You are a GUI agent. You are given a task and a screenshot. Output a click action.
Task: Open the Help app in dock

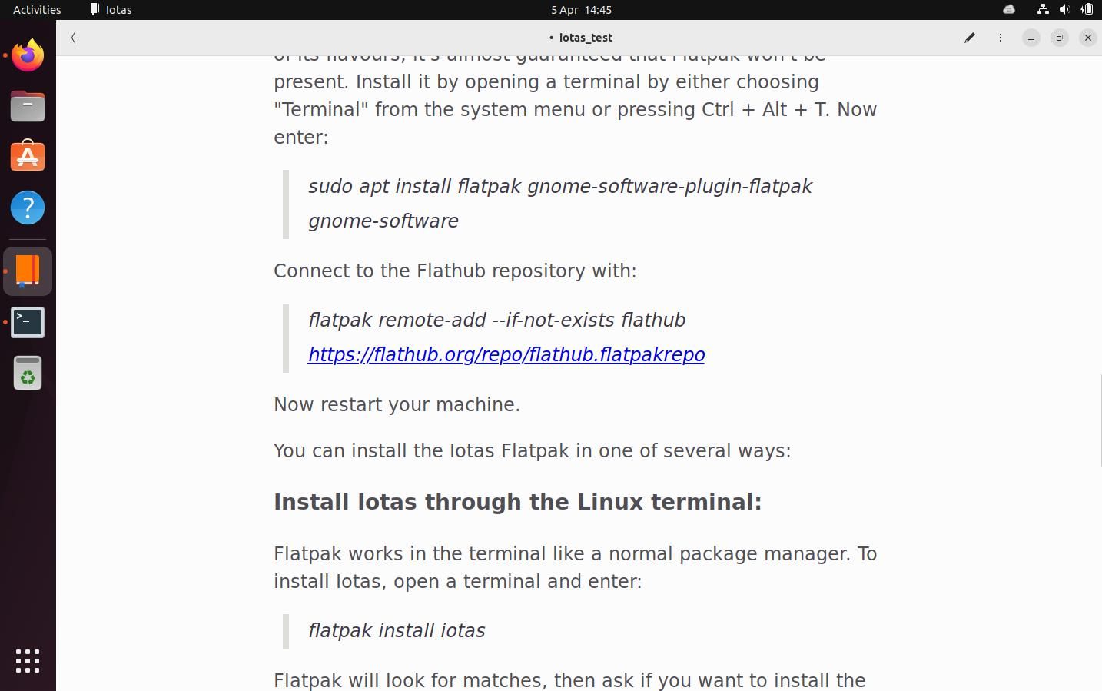coord(28,208)
